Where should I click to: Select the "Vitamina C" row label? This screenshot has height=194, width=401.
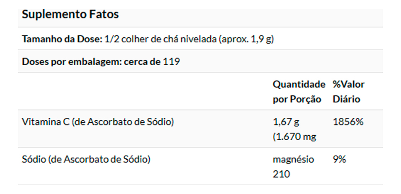[x=46, y=122]
